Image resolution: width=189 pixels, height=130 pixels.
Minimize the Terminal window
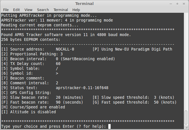click(171, 4)
